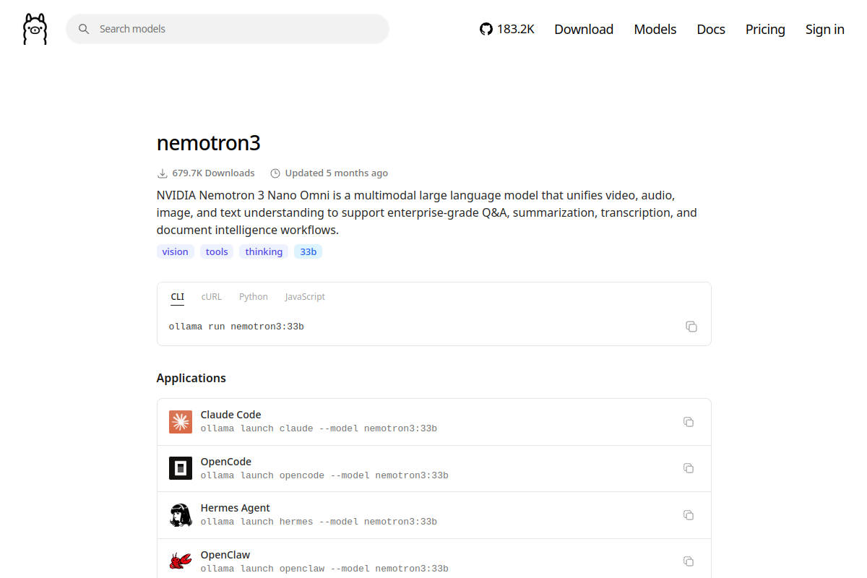The width and height of the screenshot is (867, 578).
Task: Click the Hermes Agent app icon
Action: pos(181,515)
